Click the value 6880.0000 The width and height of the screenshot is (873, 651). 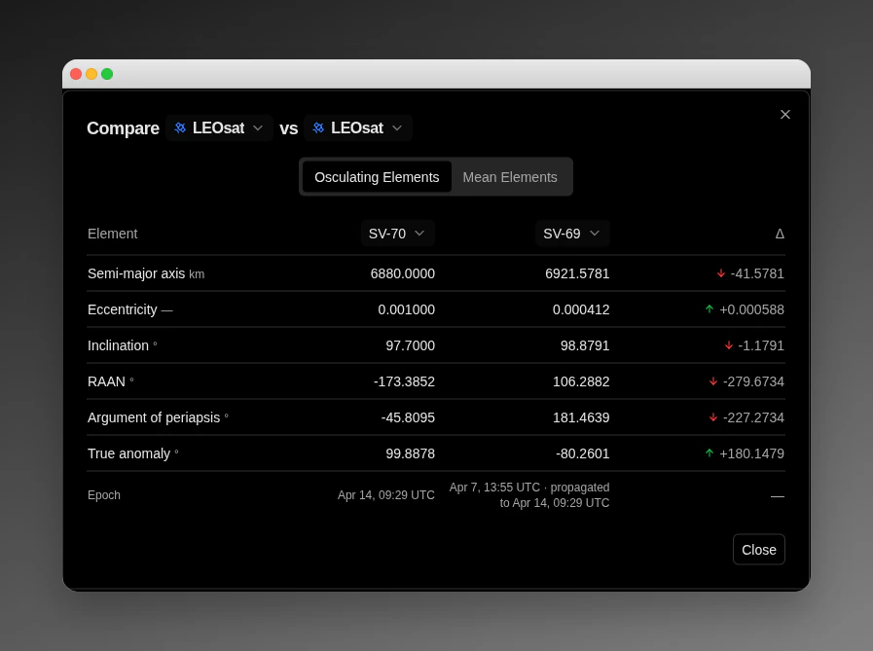403,273
